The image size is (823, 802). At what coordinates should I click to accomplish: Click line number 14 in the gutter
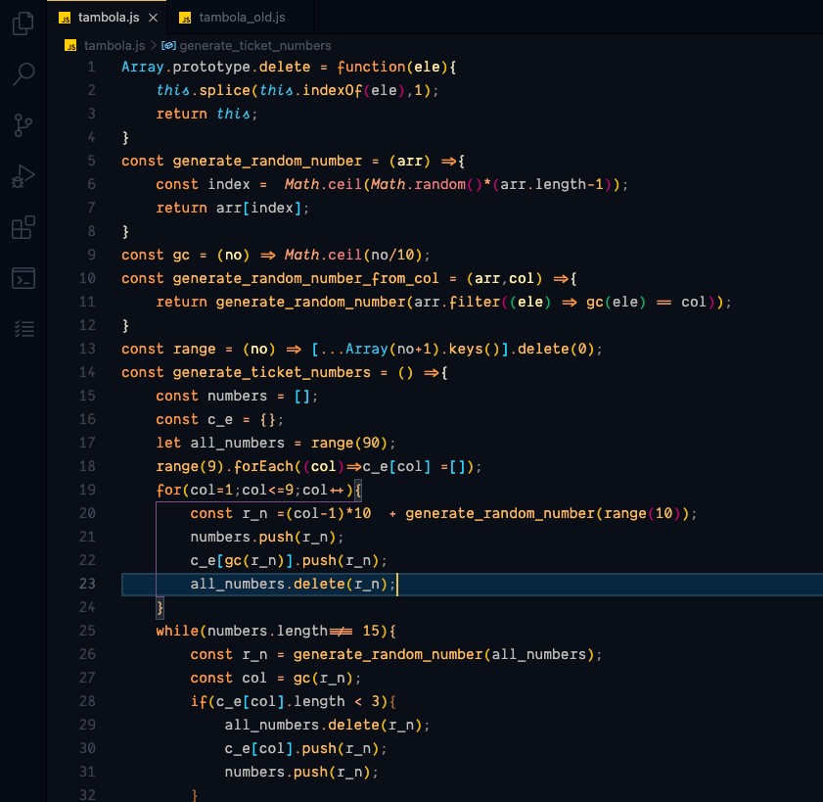pyautogui.click(x=87, y=372)
